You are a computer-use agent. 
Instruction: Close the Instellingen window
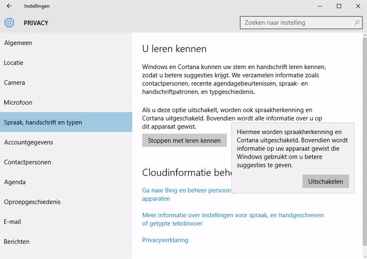[x=357, y=6]
